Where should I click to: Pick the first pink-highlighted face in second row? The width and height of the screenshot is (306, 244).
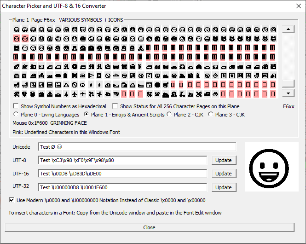(17, 39)
